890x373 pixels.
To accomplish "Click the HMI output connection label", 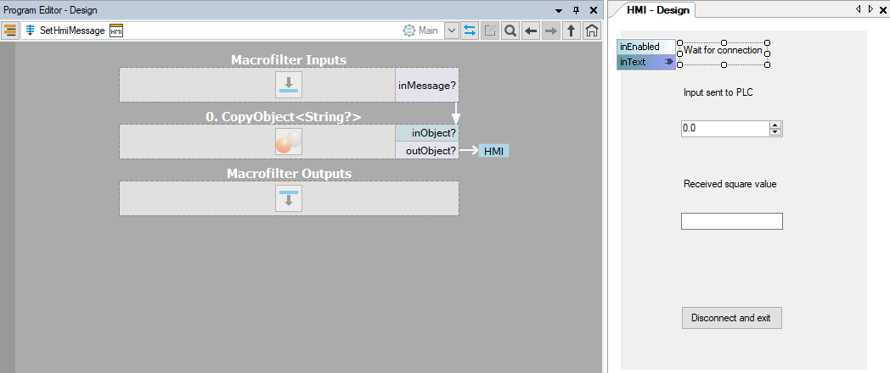I will pyautogui.click(x=493, y=151).
